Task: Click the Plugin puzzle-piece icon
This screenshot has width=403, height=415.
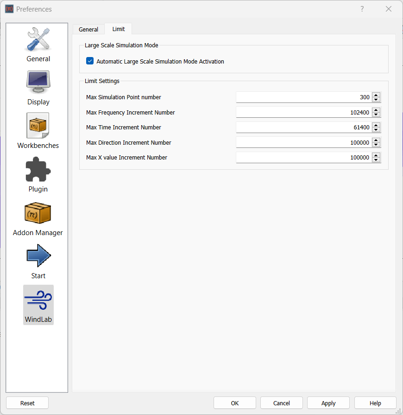Action: click(38, 170)
